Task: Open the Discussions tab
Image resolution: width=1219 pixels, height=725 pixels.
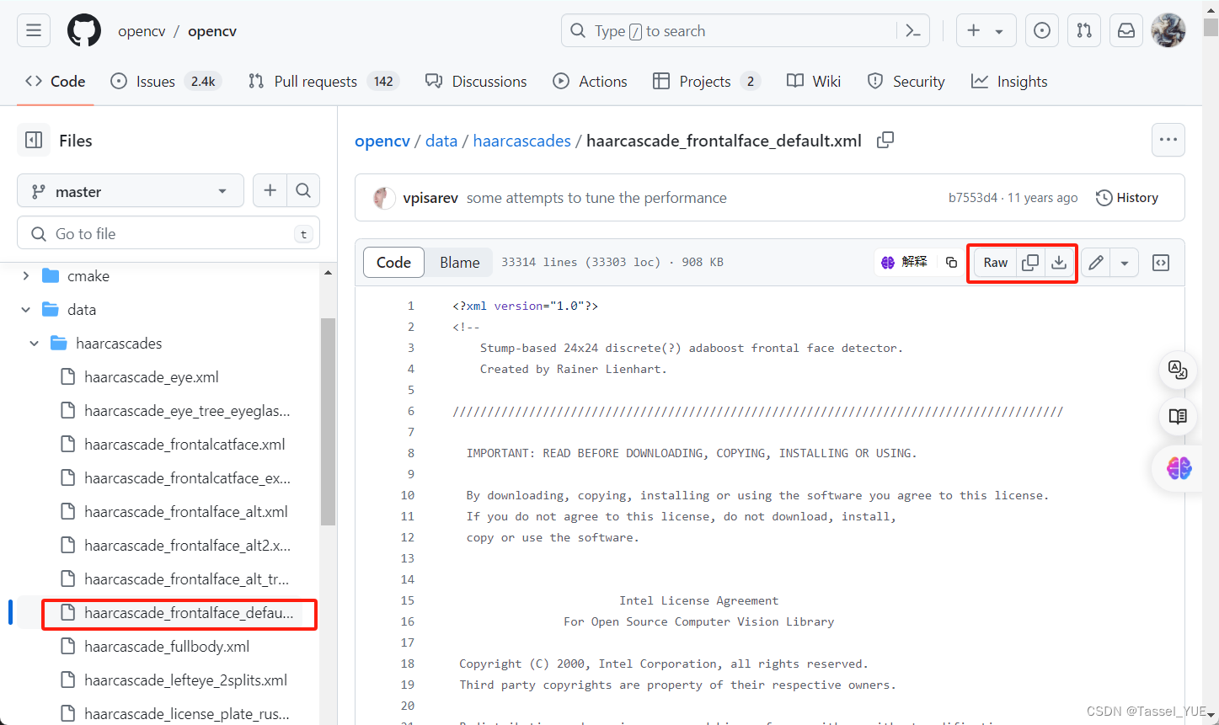Action: [x=476, y=81]
